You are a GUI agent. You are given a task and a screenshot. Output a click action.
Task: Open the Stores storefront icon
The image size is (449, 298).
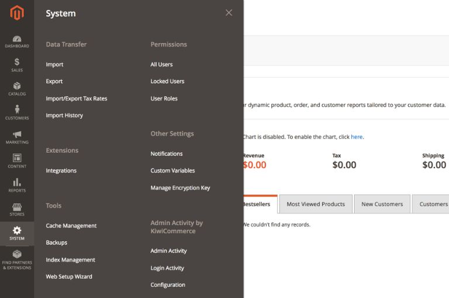17,207
